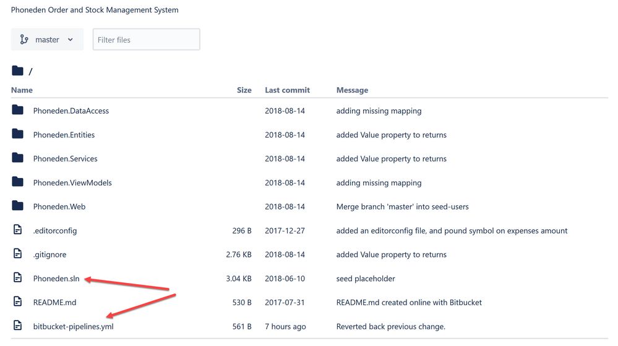Click the Last commit column header

pos(287,90)
